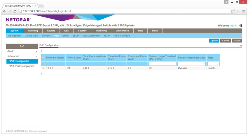Image resolution: width=248 pixels, height=135 pixels.
Task: Select the Security tab
Action: tap(82, 31)
